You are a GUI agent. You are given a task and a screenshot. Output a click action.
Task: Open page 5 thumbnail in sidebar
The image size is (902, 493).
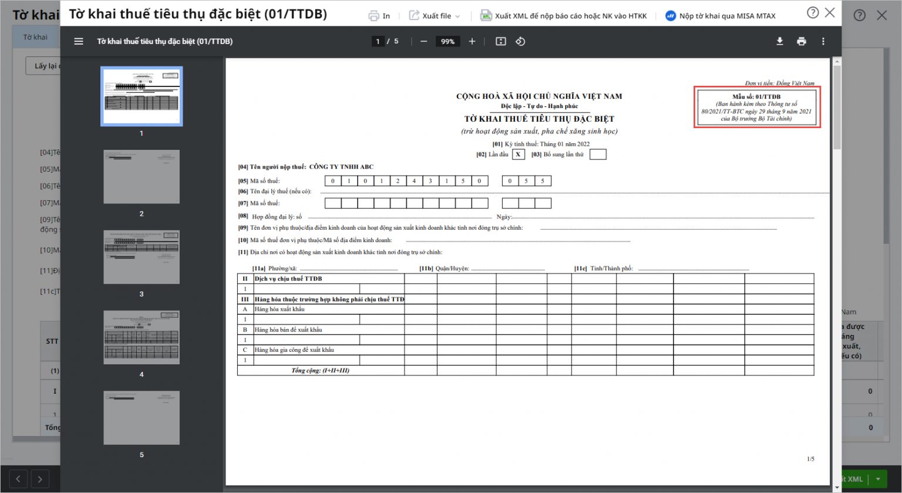click(142, 418)
